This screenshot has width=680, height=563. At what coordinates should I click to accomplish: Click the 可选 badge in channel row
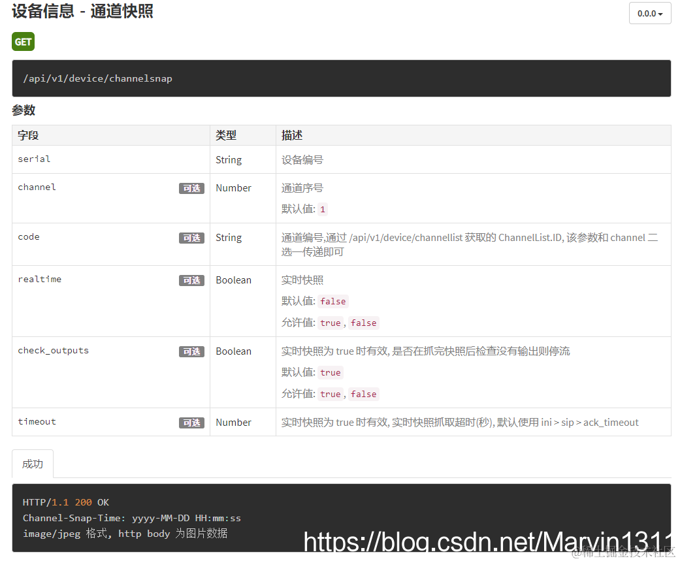pos(191,188)
